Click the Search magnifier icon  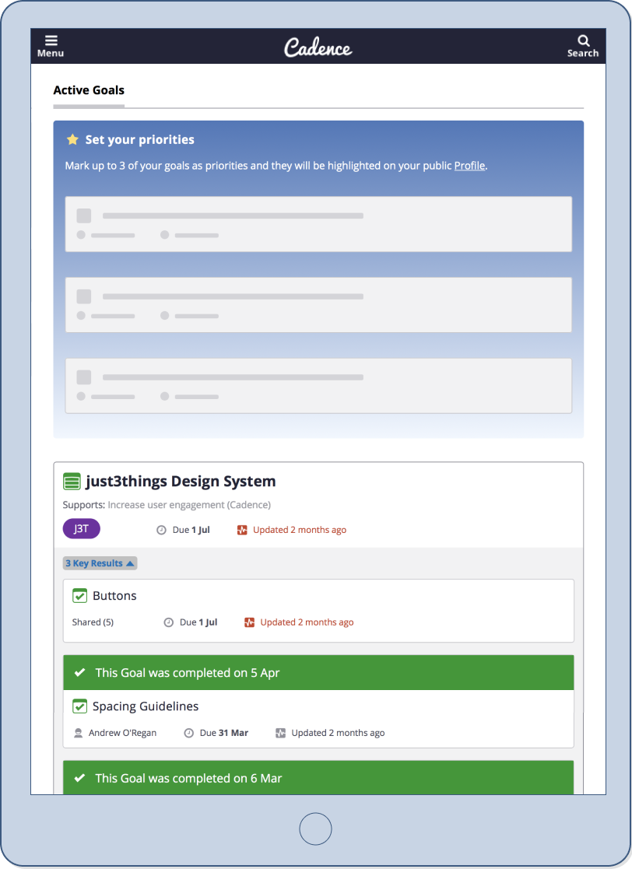583,40
